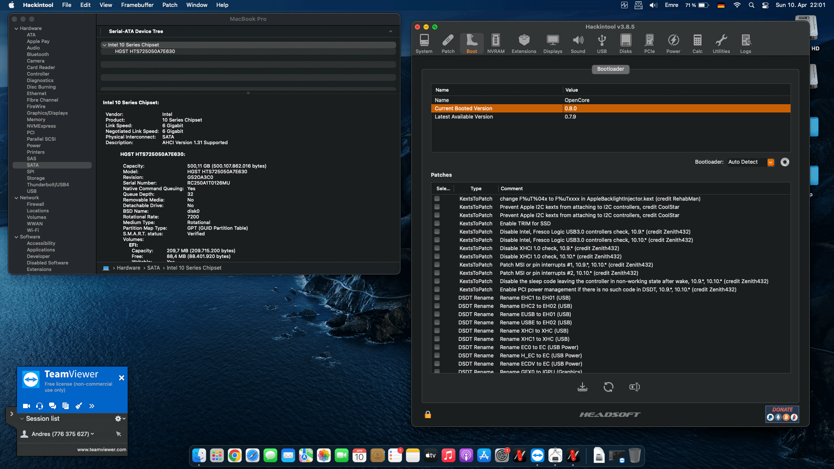Open the Edit menu

86,5
